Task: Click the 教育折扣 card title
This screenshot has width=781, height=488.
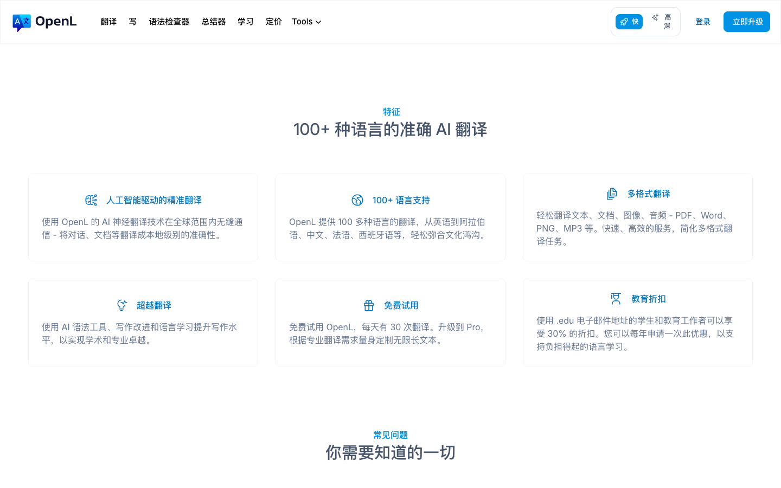Action: 649,299
